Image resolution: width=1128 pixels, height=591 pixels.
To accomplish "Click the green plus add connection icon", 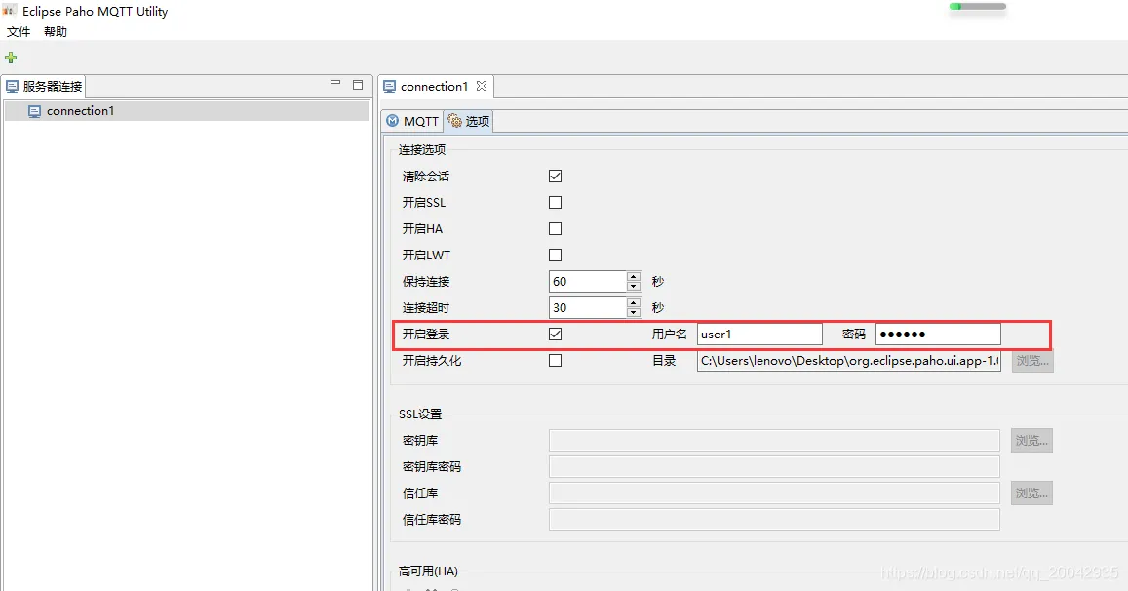I will (11, 58).
